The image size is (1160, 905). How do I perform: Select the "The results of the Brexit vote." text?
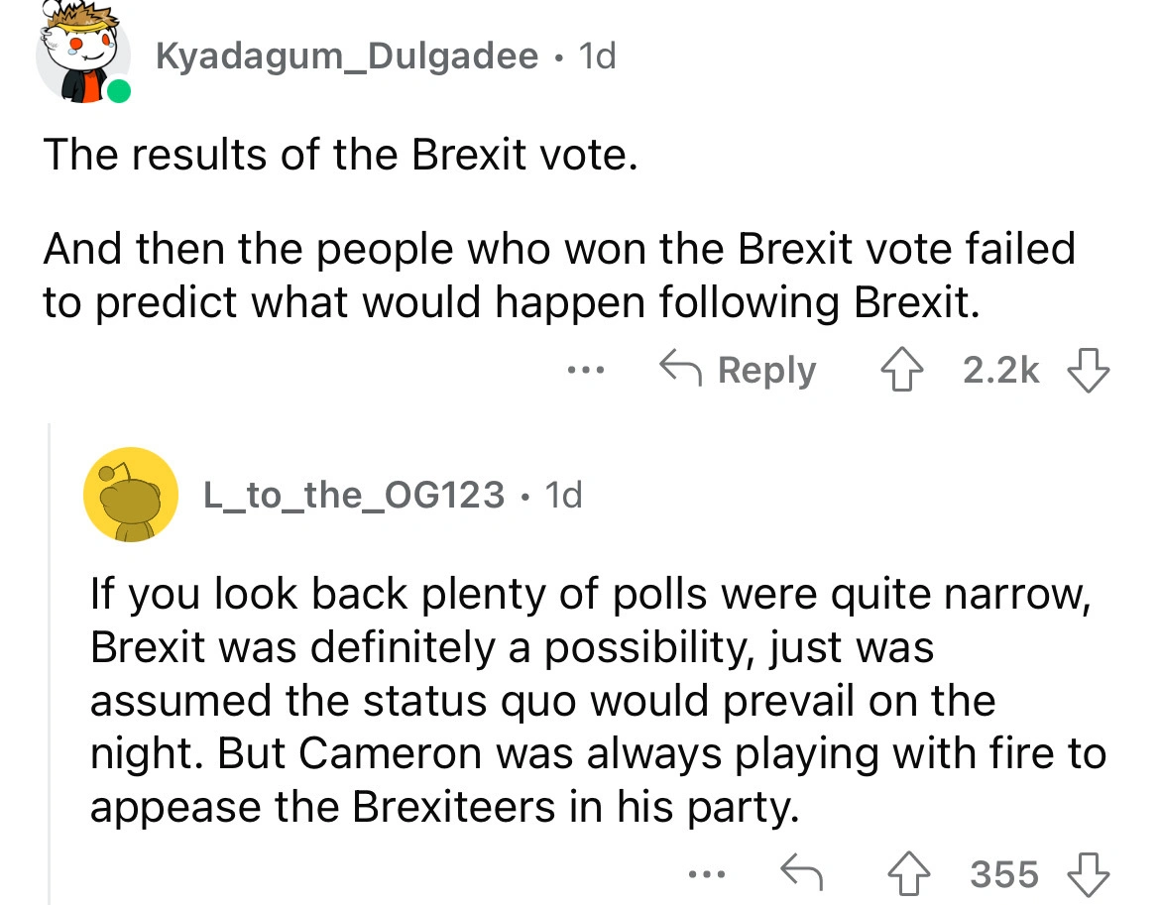tap(337, 156)
